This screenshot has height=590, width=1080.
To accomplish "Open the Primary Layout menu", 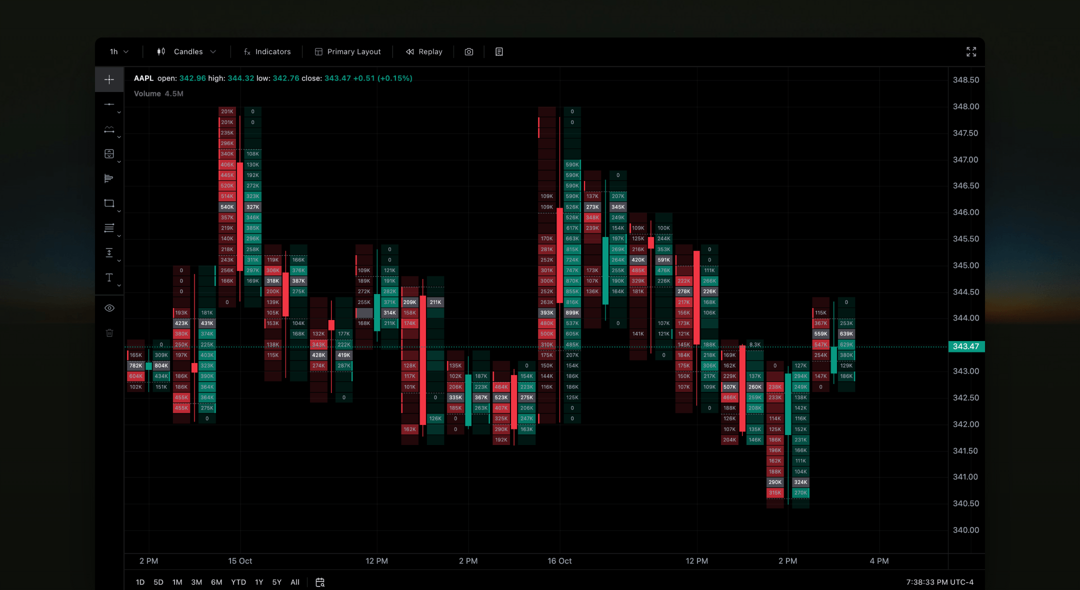I will click(348, 51).
